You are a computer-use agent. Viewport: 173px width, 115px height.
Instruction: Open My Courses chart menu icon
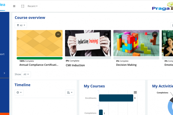pos(135,92)
